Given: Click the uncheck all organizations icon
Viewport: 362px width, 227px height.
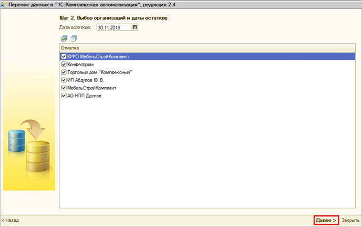Looking at the screenshot, I should point(73,39).
